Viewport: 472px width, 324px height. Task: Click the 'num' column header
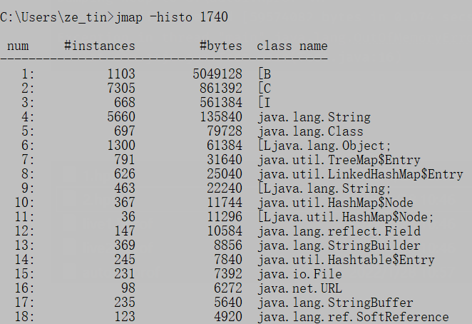pos(18,46)
